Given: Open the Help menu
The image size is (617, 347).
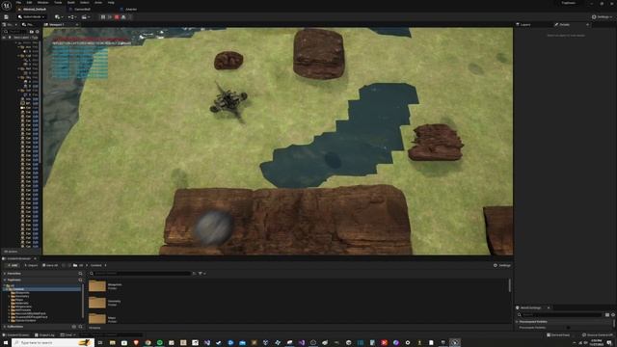Looking at the screenshot, I should tap(111, 2).
